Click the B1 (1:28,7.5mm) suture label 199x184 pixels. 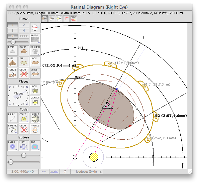(157, 85)
